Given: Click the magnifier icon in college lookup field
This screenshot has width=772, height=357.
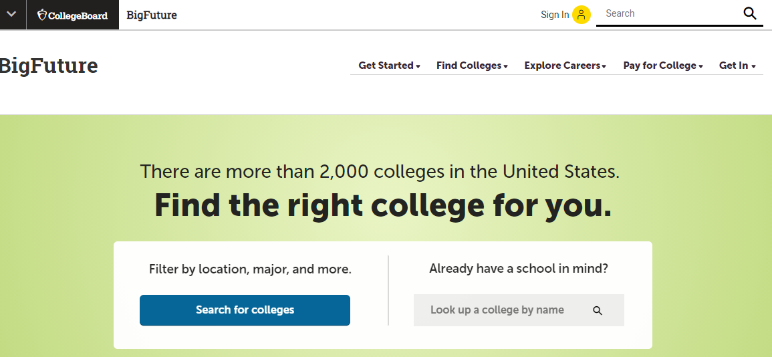Looking at the screenshot, I should (598, 311).
